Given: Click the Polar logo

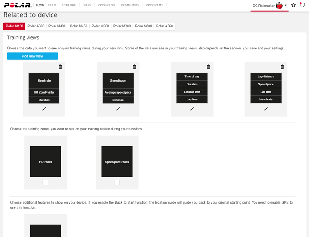Looking at the screenshot, I should [x=17, y=5].
